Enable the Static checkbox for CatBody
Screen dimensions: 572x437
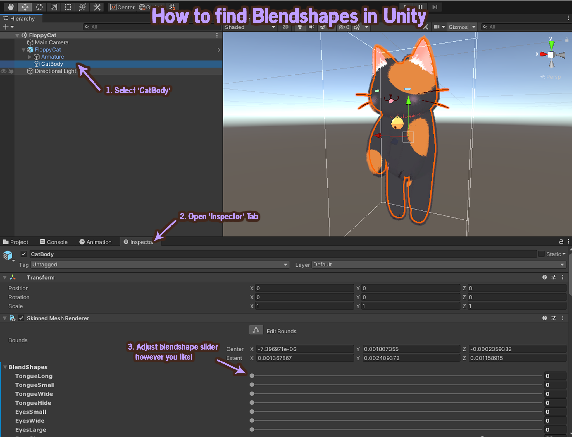point(542,254)
